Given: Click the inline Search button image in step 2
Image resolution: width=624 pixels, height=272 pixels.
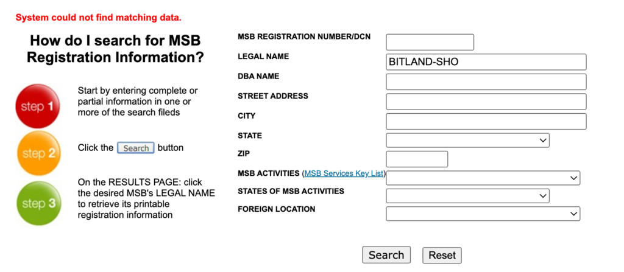Looking at the screenshot, I should click(x=136, y=148).
